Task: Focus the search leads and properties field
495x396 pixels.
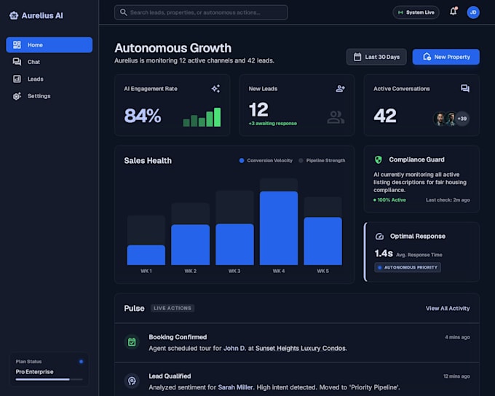Action: tap(201, 12)
